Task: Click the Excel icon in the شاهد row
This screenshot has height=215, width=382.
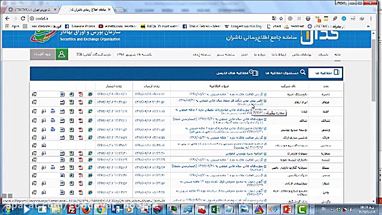Action: (72, 121)
